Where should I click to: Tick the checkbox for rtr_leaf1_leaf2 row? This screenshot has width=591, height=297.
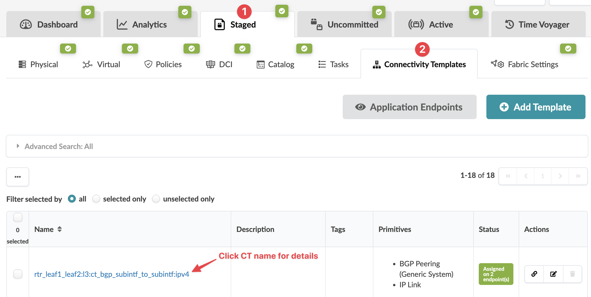(x=18, y=274)
